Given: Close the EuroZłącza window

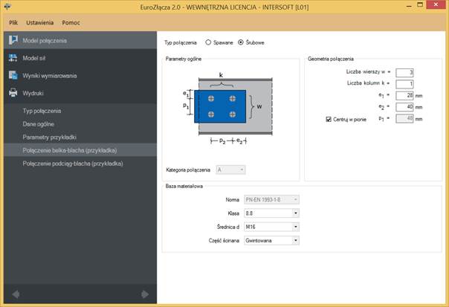Looking at the screenshot, I should [x=436, y=4].
